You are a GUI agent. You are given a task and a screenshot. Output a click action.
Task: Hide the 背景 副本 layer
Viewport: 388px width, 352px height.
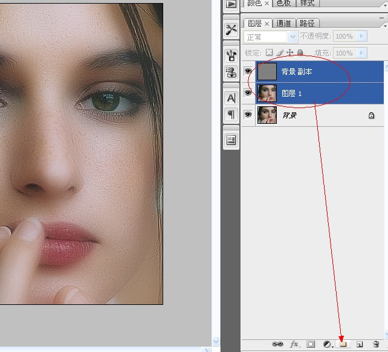point(248,72)
